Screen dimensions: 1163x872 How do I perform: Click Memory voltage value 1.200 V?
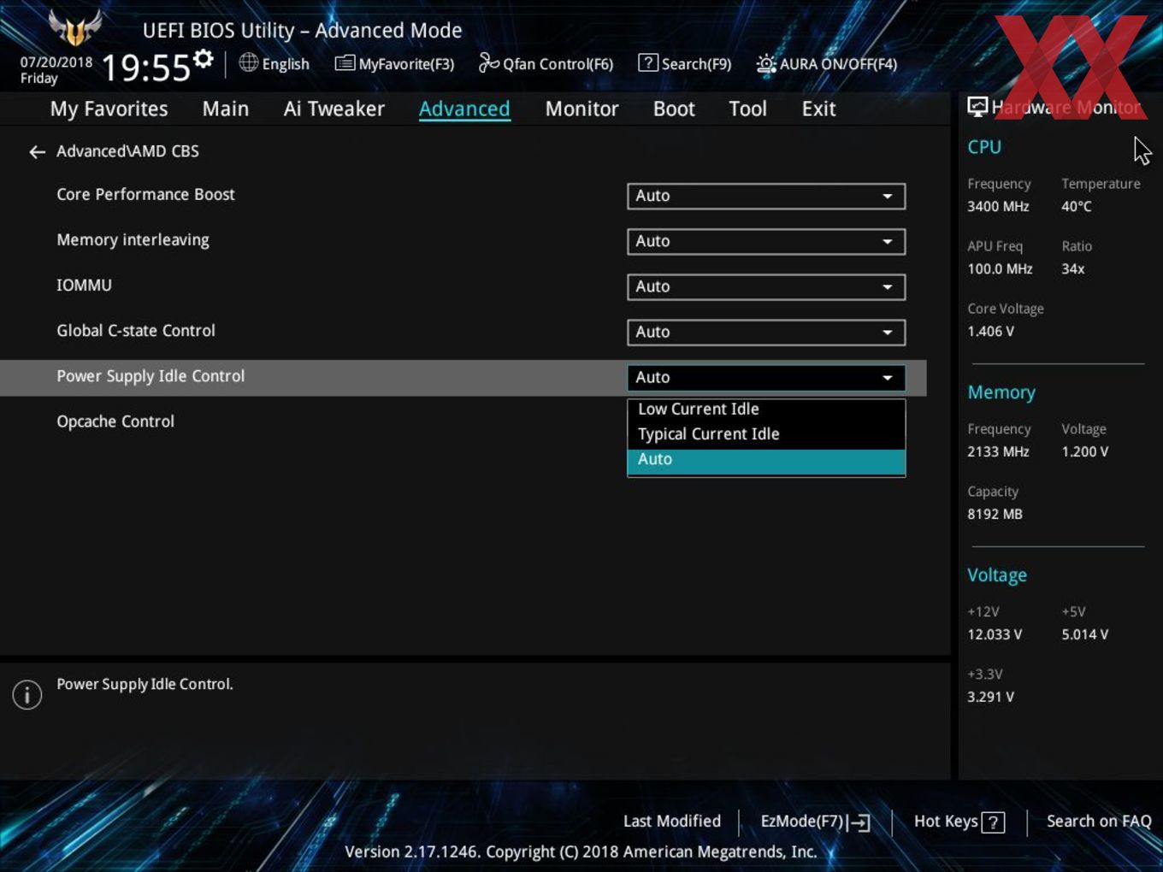pyautogui.click(x=1084, y=452)
